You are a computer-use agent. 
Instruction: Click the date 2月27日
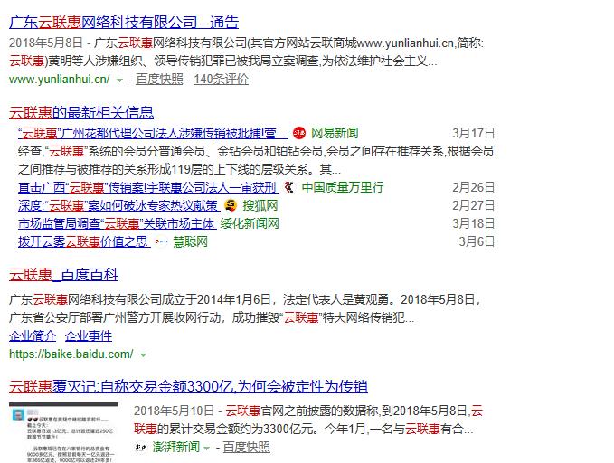click(474, 205)
